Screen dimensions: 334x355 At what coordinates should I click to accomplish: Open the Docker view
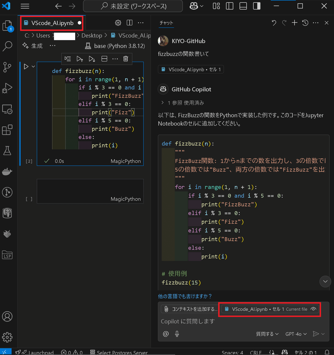coord(8,171)
